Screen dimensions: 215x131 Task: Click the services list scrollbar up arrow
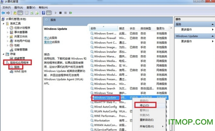(171, 28)
